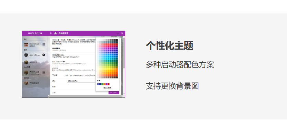Image resolution: width=287 pixels, height=126 pixels.
Task: Click the 支持更换背景图 text
Action: pyautogui.click(x=172, y=86)
